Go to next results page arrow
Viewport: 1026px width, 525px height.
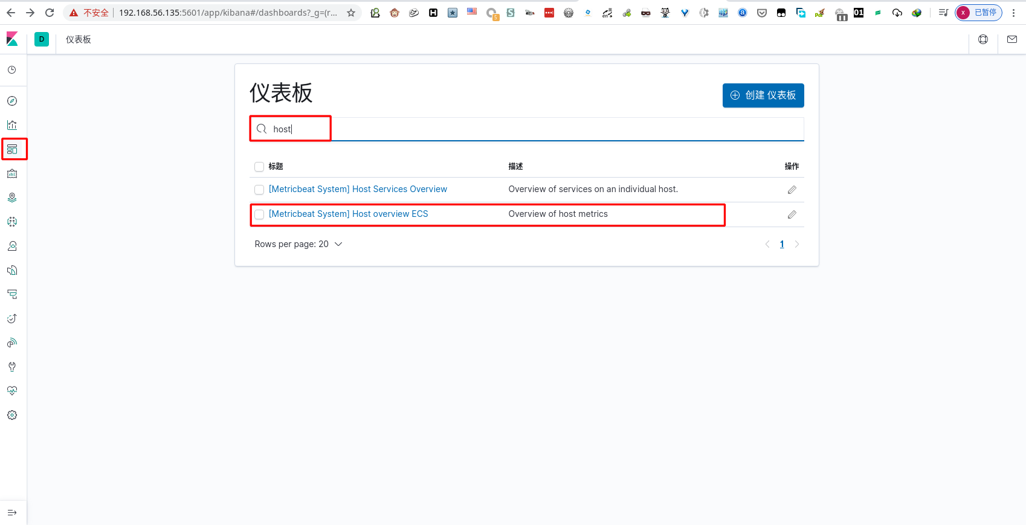797,244
